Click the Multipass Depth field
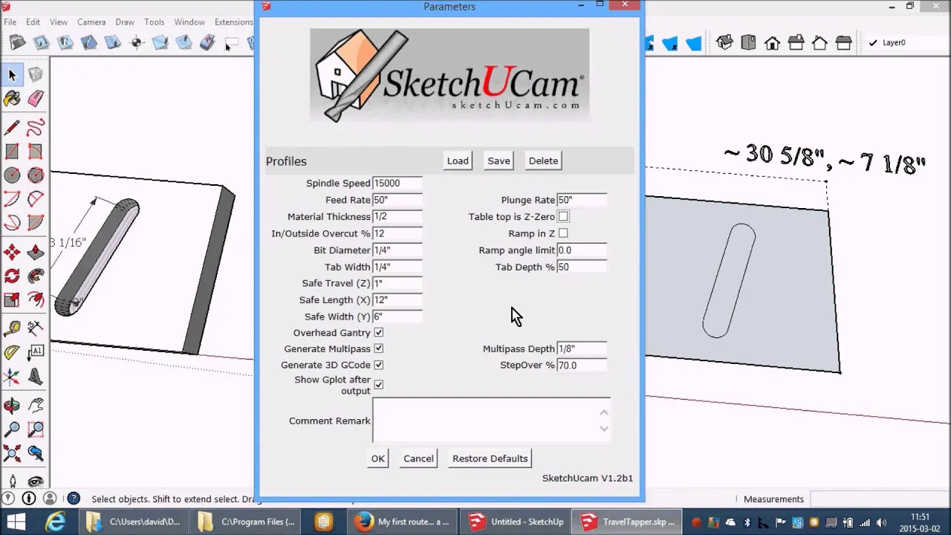Viewport: 951px width, 535px height. pyautogui.click(x=582, y=348)
